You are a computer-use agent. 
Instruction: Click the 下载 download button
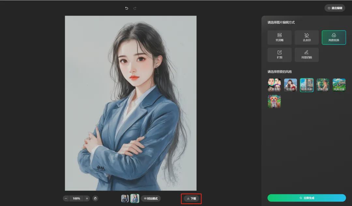point(191,198)
